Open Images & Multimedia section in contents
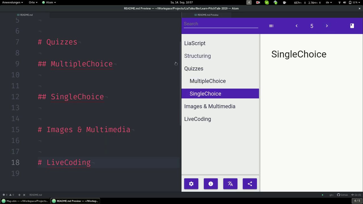The width and height of the screenshot is (363, 204). click(x=210, y=106)
